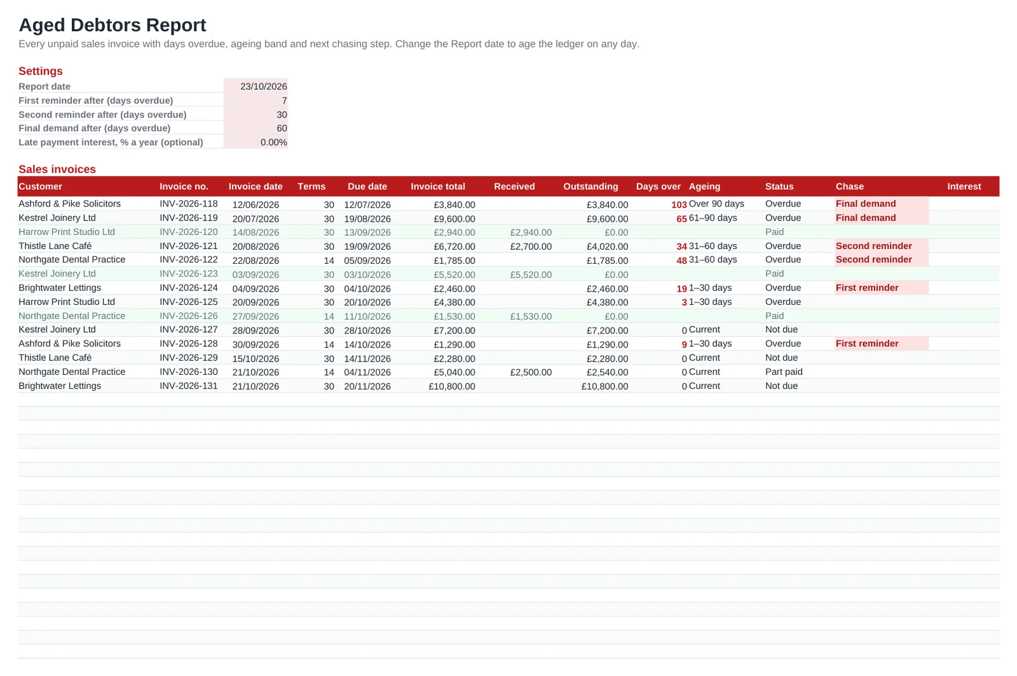1017x676 pixels.
Task: Click Paid status for INV-2026-120
Action: 774,232
